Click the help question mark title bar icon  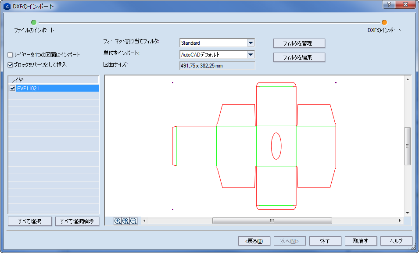(x=389, y=4)
